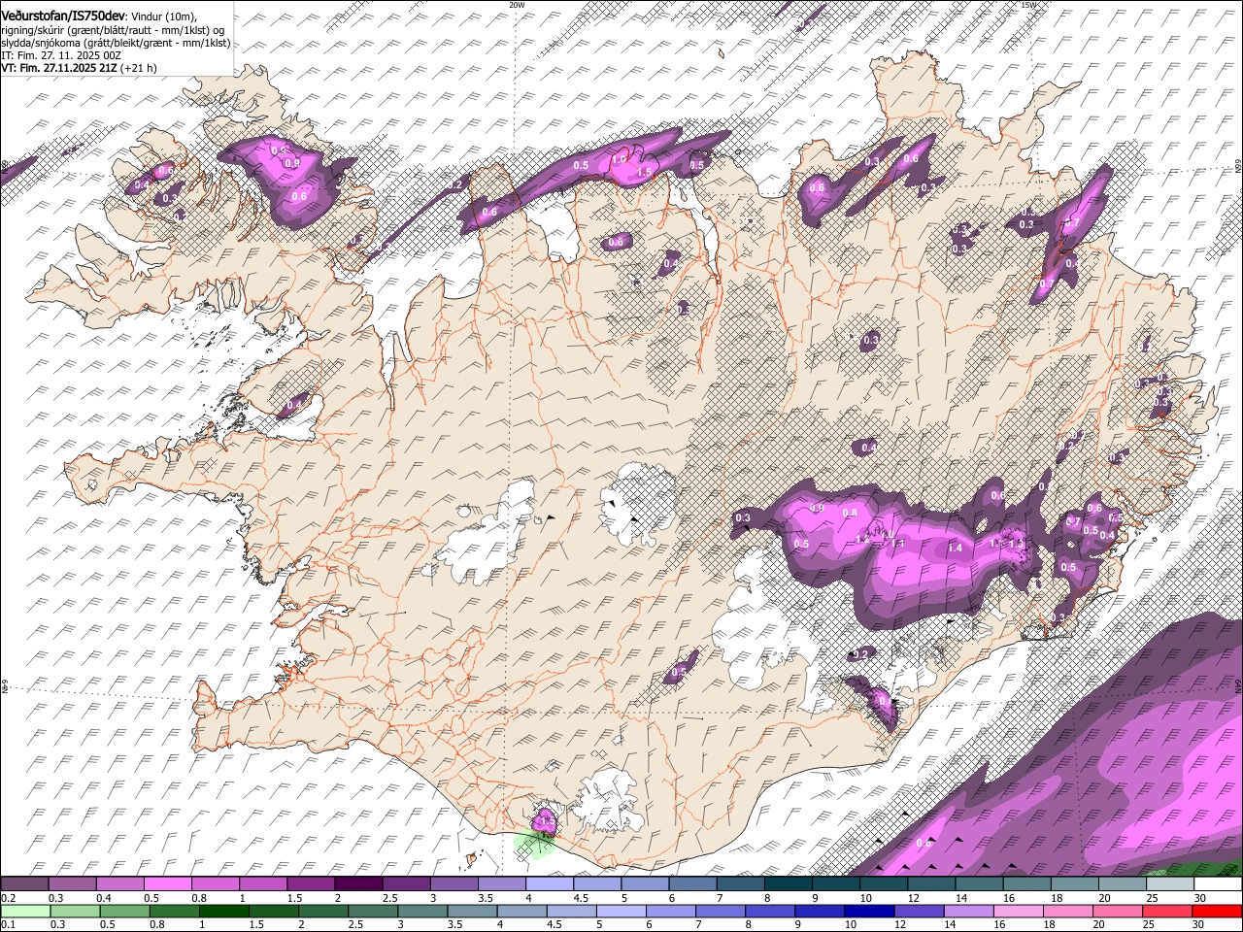The width and height of the screenshot is (1243, 932).
Task: Select the upper legend swatch starting at 0.3
Action: (x=72, y=883)
